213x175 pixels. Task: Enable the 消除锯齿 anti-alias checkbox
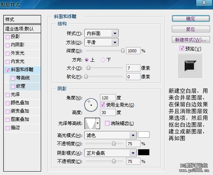pos(107,123)
